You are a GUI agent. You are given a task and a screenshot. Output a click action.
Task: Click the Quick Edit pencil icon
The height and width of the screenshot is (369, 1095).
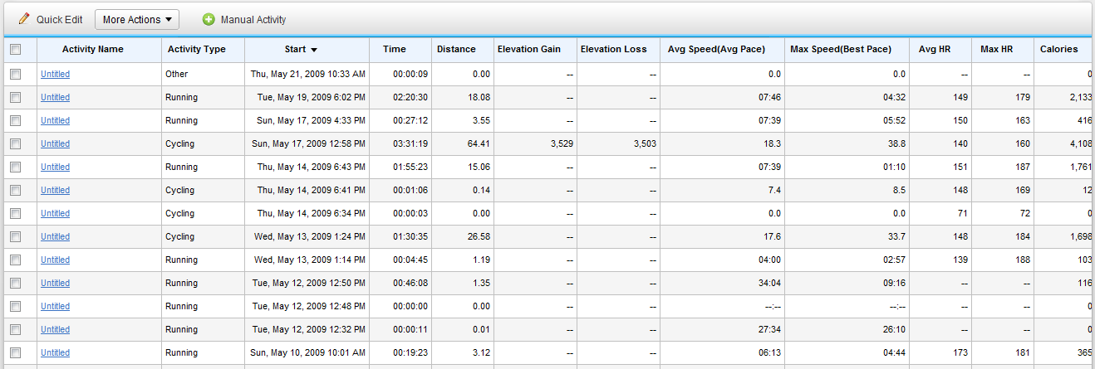(24, 19)
